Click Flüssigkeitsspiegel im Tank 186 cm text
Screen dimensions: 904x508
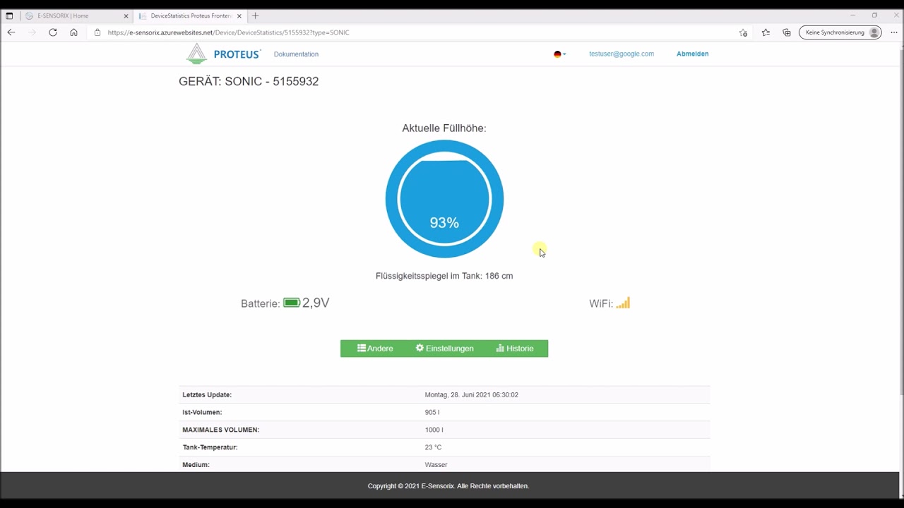tap(444, 276)
